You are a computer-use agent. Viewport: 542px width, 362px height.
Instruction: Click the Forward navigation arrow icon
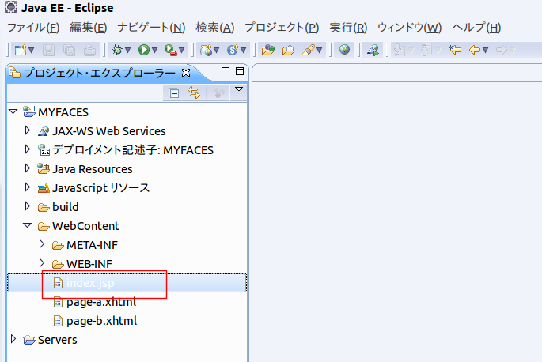pyautogui.click(x=501, y=51)
